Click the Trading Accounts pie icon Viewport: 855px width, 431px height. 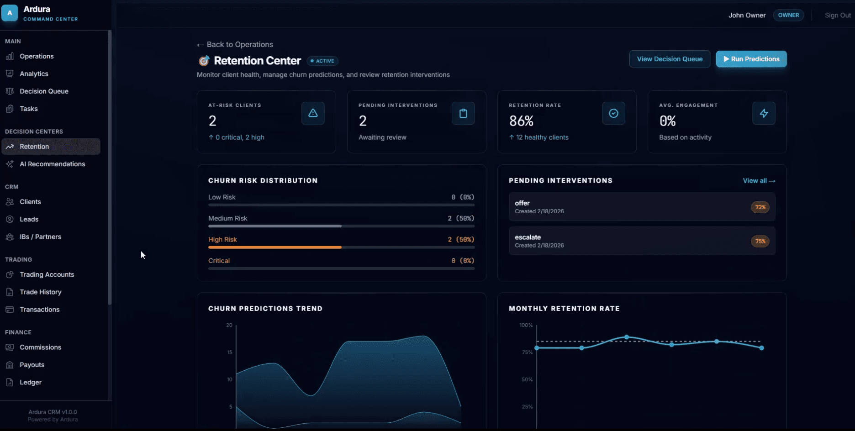10,274
